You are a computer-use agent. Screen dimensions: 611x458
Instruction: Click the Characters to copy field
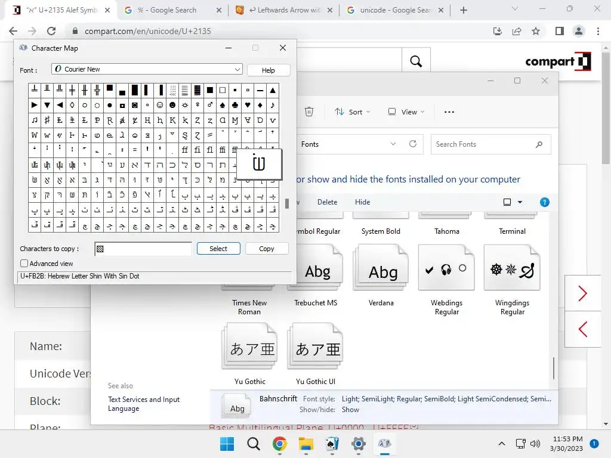click(143, 249)
